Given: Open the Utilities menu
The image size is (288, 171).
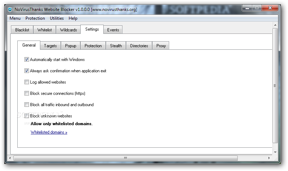Looking at the screenshot, I should pos(57,18).
